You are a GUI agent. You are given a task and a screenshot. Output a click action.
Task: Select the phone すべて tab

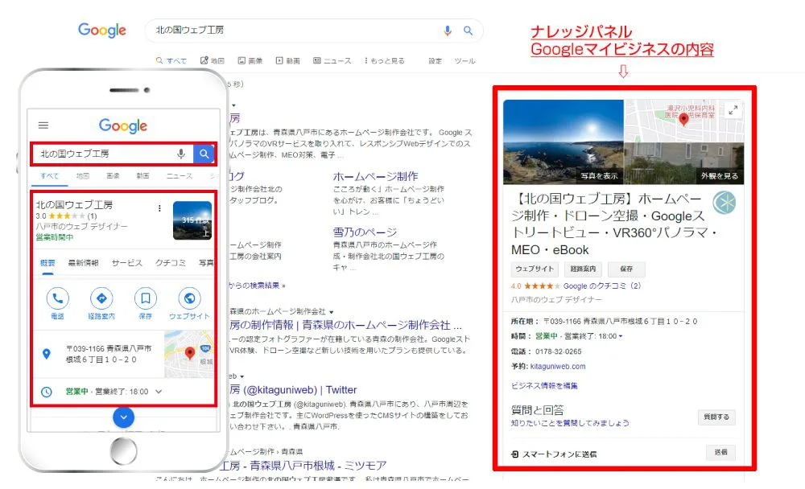[50, 175]
